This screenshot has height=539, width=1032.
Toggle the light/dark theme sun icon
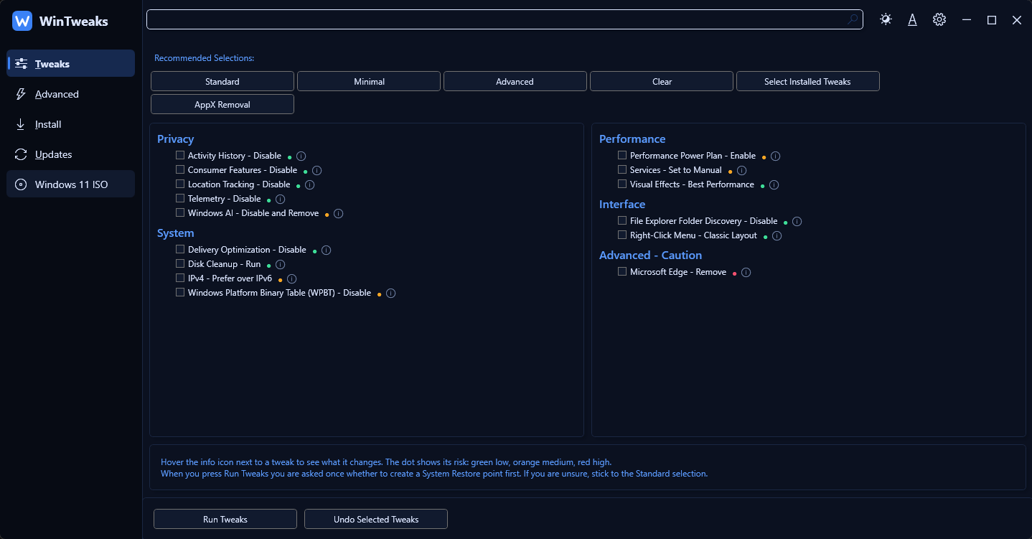(x=886, y=20)
